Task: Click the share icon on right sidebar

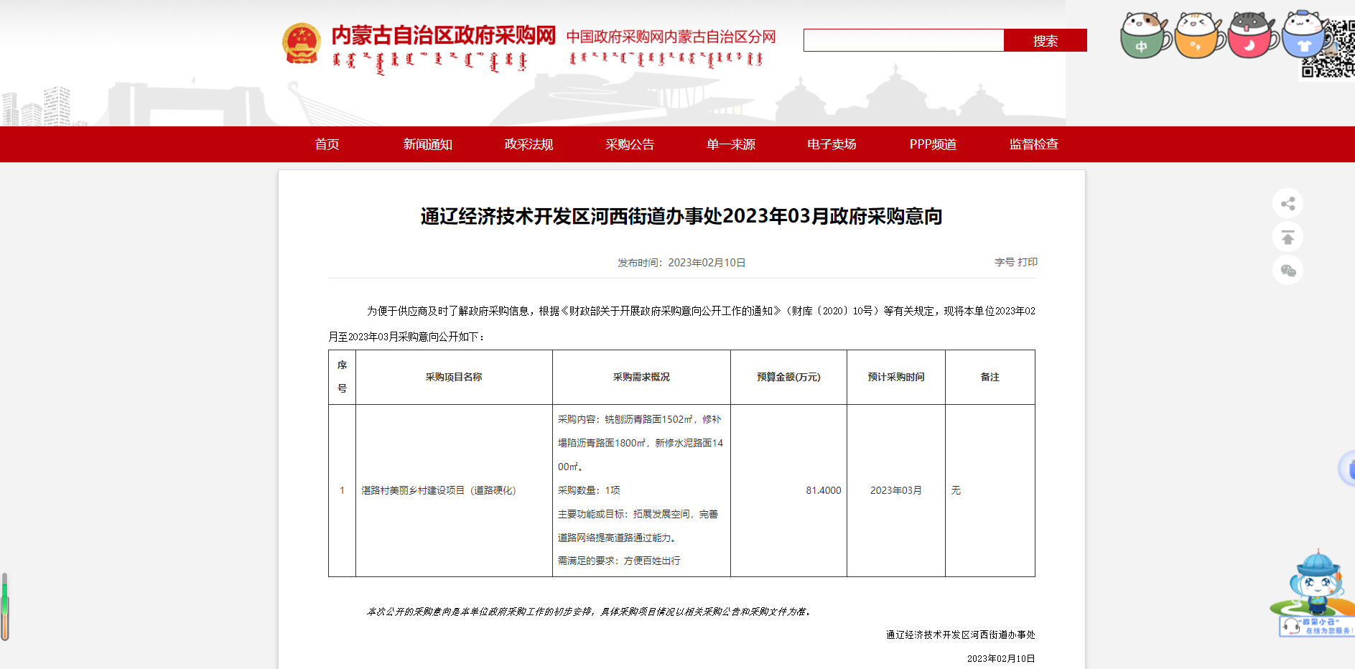Action: pyautogui.click(x=1288, y=204)
